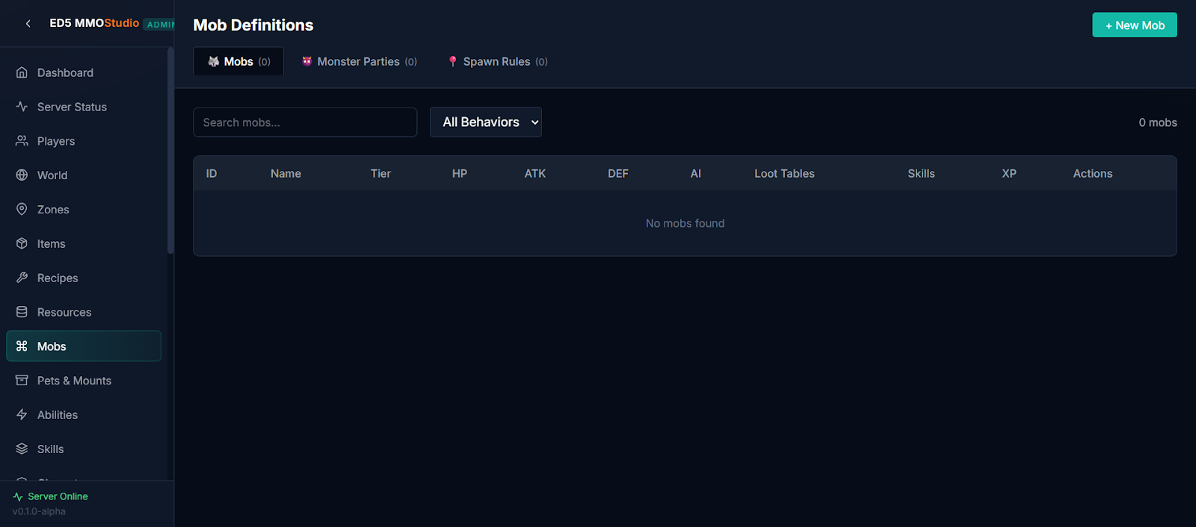Image resolution: width=1196 pixels, height=527 pixels.
Task: Open the Items section
Action: [x=84, y=243]
